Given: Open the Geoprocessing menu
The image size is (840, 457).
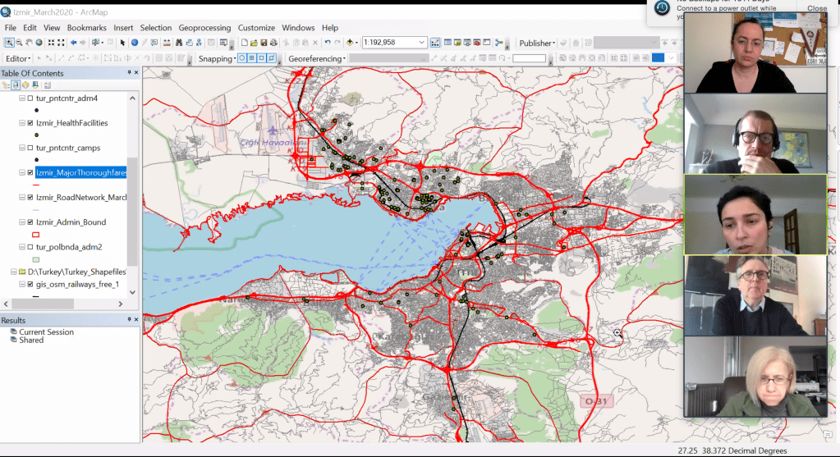Looking at the screenshot, I should coord(205,28).
